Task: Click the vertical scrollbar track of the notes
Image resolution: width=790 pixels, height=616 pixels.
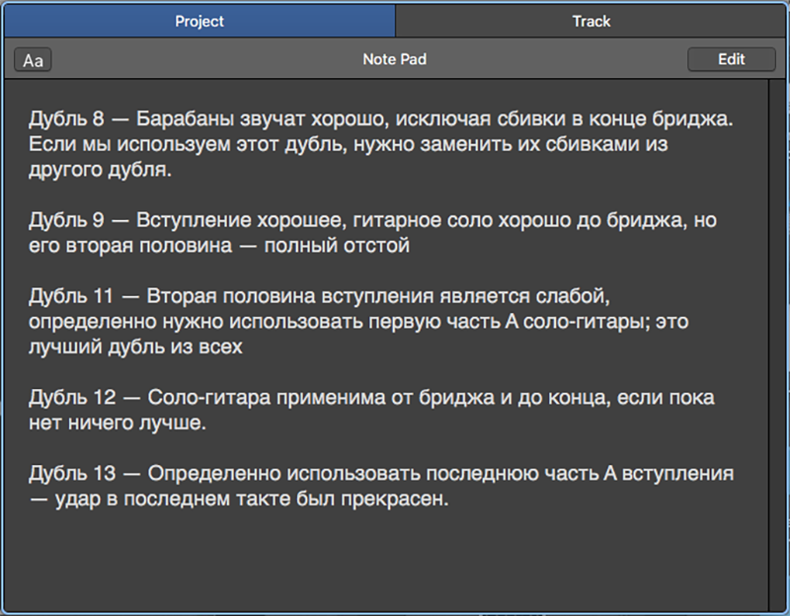Action: [776, 346]
